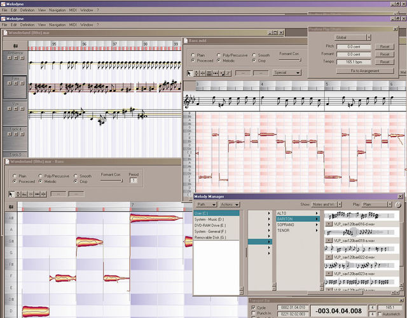
Task: Select pitch tool in Wonderland Bass editor toolbar
Action: click(x=18, y=194)
